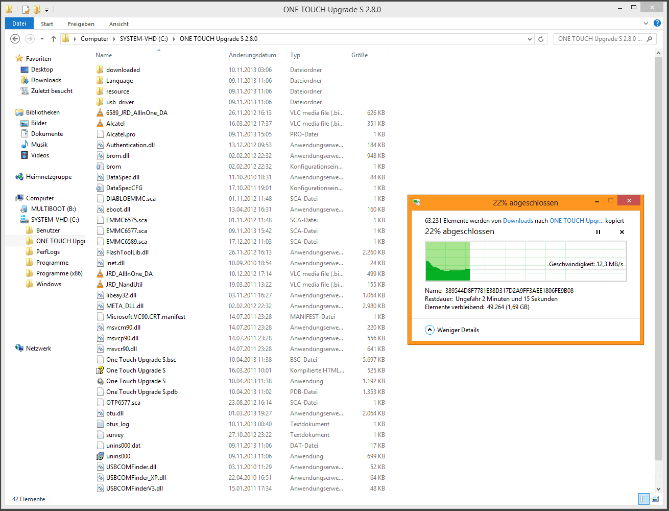
Task: Select JRD_NandUtil VLC file icon
Action: [x=100, y=285]
